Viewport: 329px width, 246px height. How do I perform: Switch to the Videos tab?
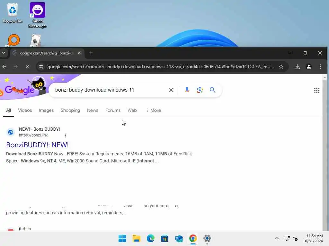pos(25,110)
